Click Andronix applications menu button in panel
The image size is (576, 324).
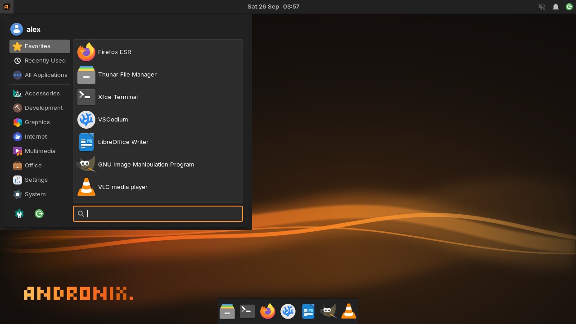(7, 6)
